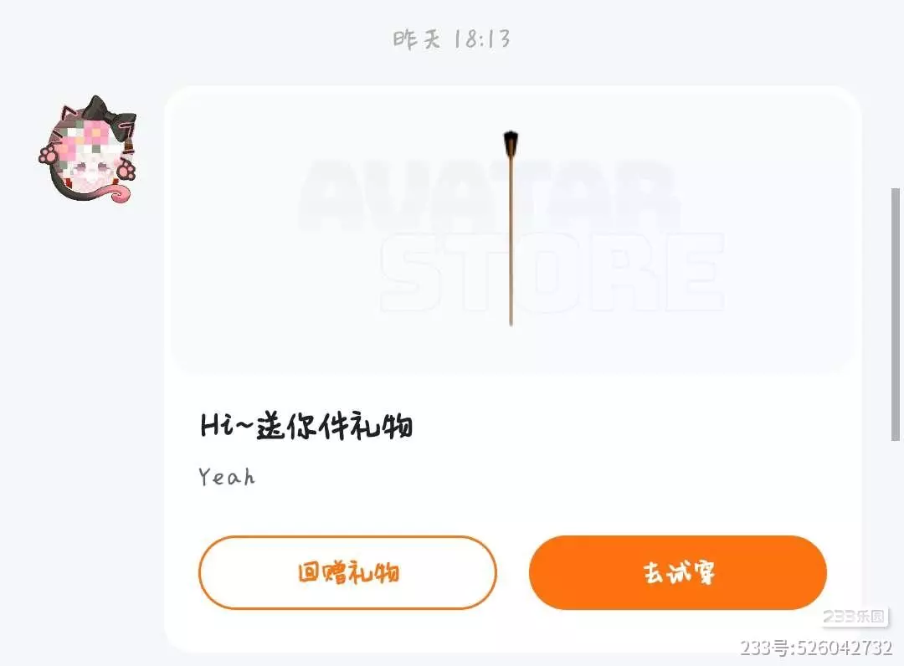Tap the 昨天 18:13 timestamp
Viewport: 904px width, 666px height.
[451, 39]
